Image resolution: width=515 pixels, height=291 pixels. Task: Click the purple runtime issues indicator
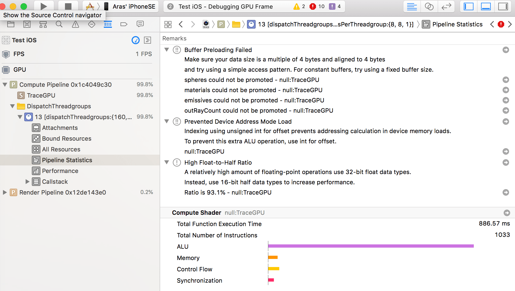point(335,6)
